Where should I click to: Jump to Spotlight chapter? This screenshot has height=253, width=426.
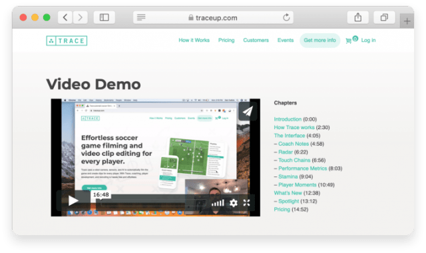coord(288,201)
